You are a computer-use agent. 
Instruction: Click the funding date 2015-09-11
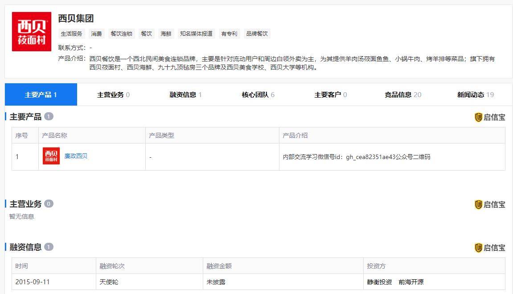tap(33, 282)
